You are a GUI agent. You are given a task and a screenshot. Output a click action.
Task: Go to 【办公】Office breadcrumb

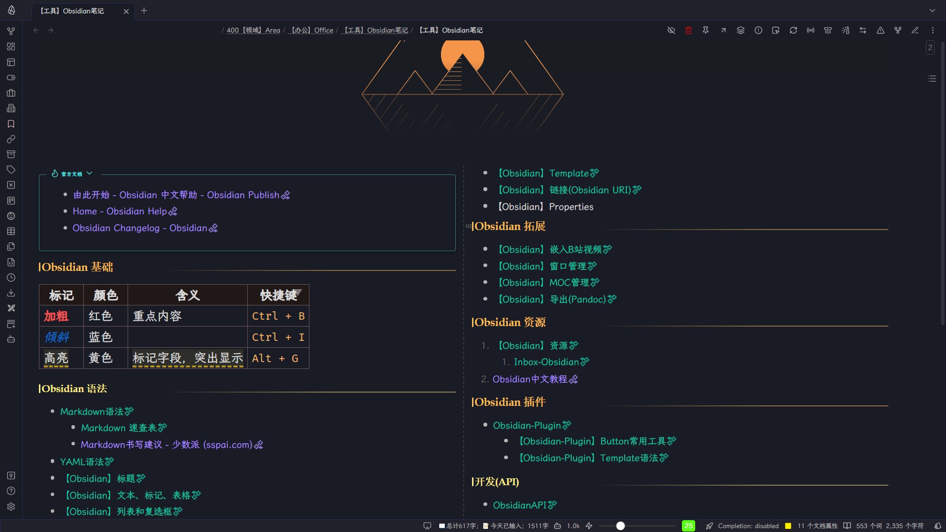point(311,30)
